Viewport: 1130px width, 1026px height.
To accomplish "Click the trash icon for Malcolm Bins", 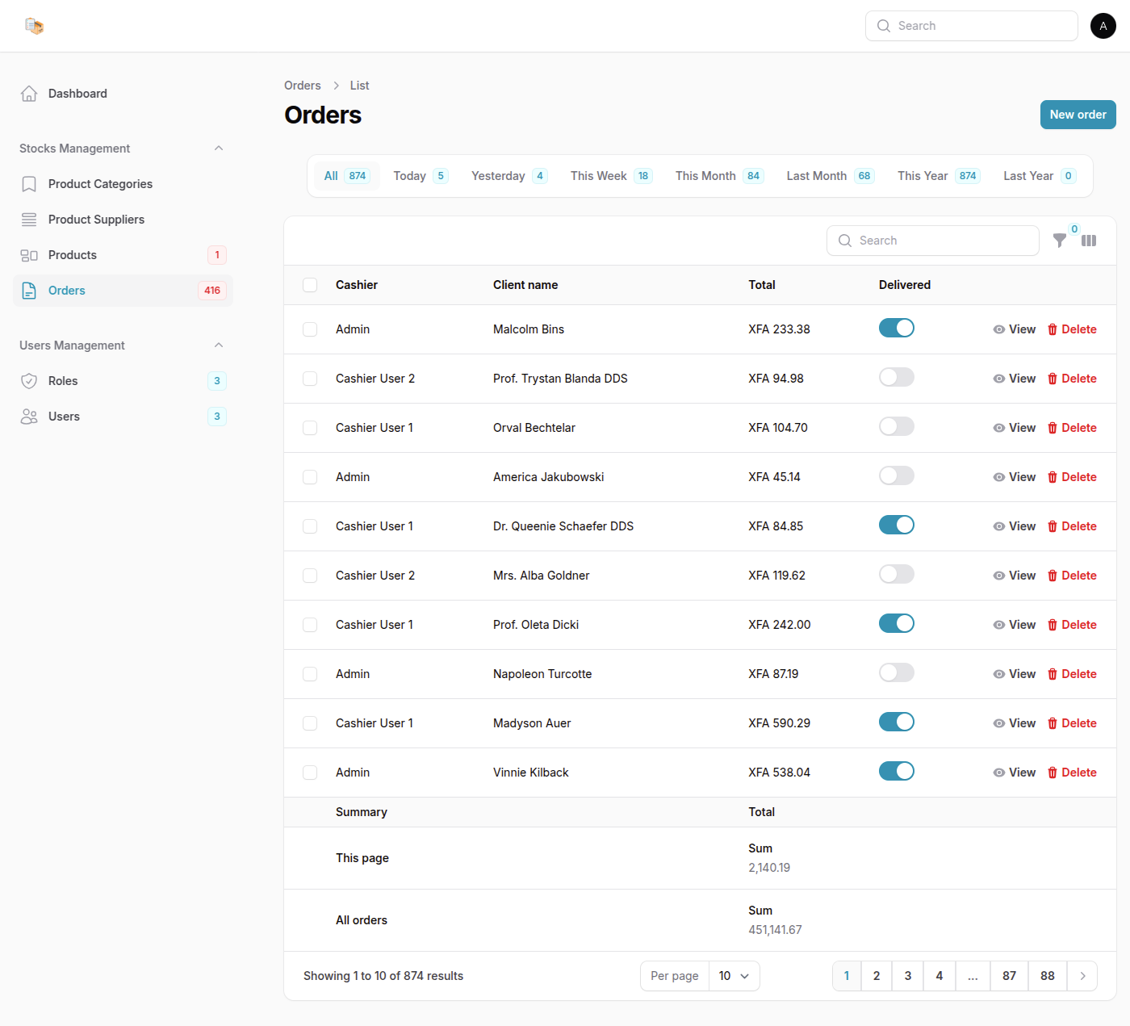I will click(1053, 329).
